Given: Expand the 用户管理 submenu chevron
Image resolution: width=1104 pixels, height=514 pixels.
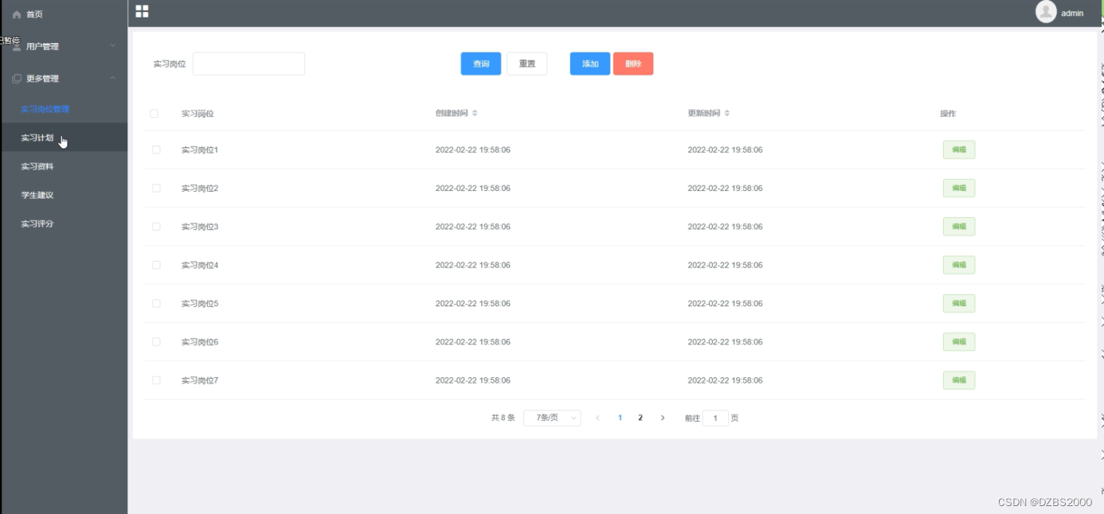Looking at the screenshot, I should tap(112, 45).
